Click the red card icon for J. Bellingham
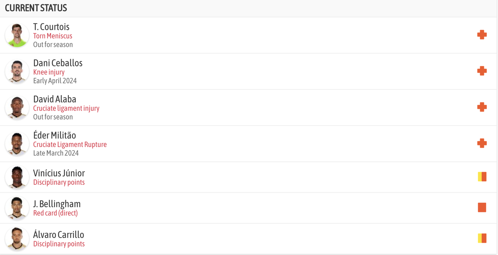 point(482,208)
